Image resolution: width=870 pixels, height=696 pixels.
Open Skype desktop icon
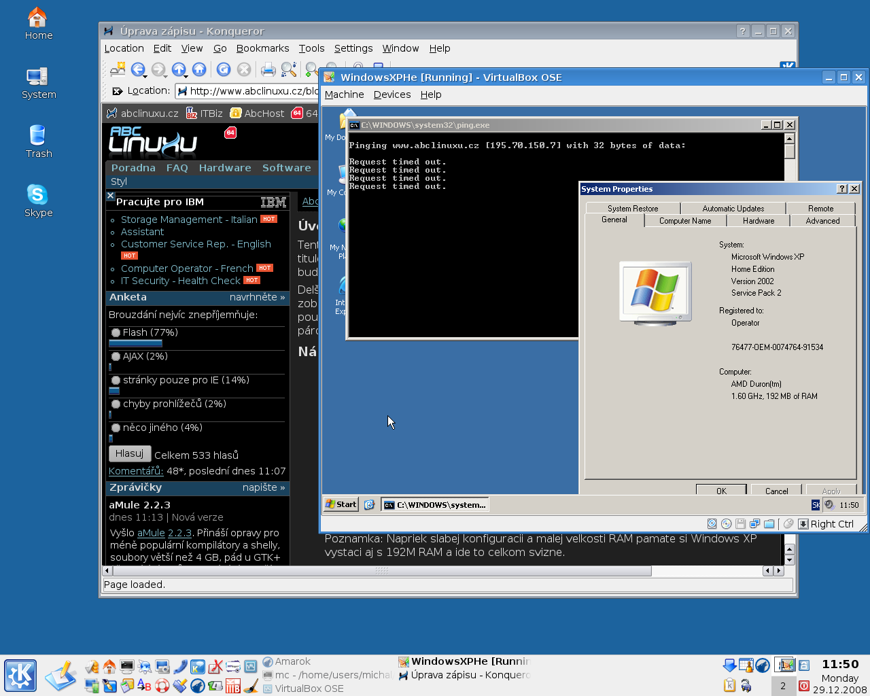[38, 201]
